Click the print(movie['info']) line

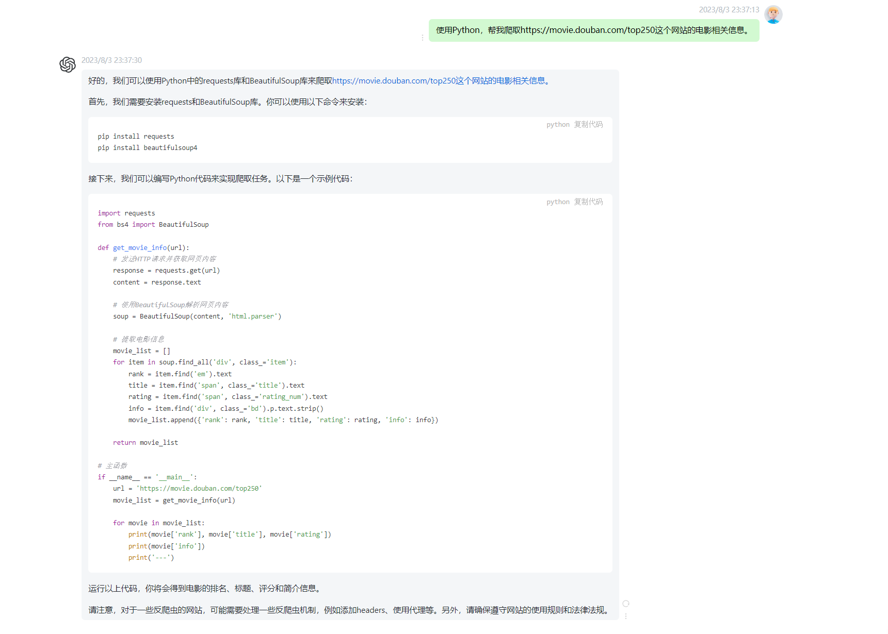pyautogui.click(x=167, y=546)
